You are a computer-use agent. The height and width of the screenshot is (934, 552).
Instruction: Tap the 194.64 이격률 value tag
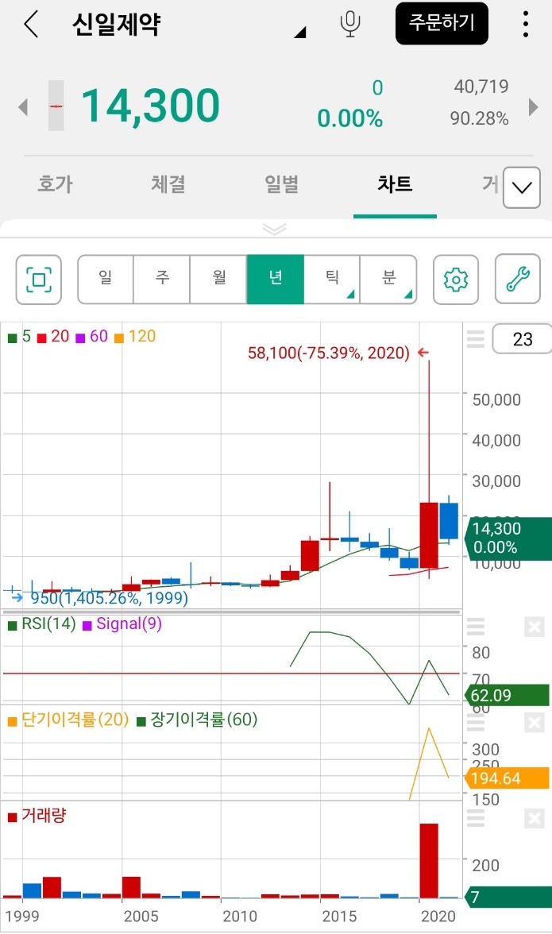507,778
